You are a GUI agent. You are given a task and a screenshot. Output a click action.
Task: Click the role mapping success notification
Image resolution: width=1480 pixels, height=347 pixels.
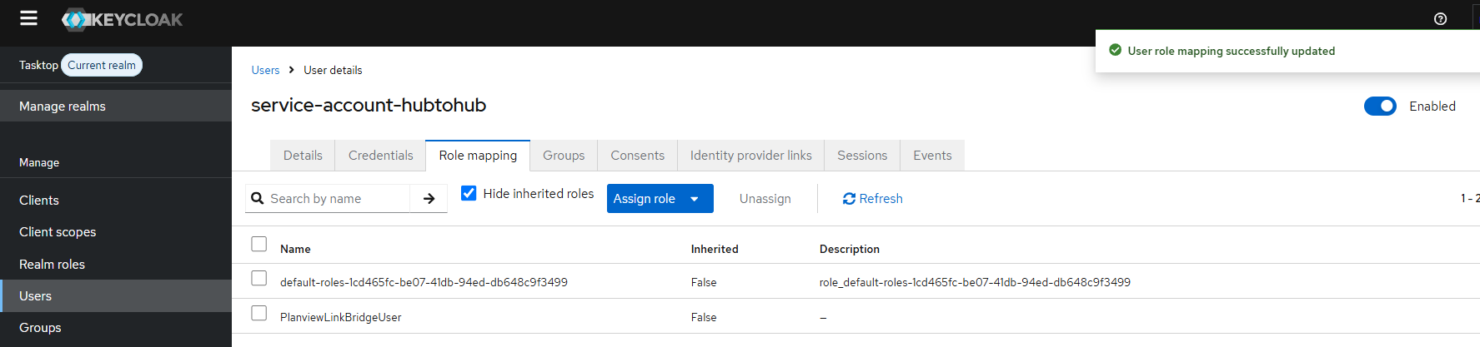(x=1287, y=51)
